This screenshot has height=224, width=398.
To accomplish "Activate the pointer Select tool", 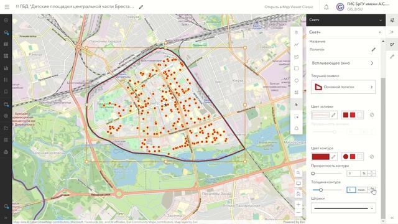I will tap(297, 105).
